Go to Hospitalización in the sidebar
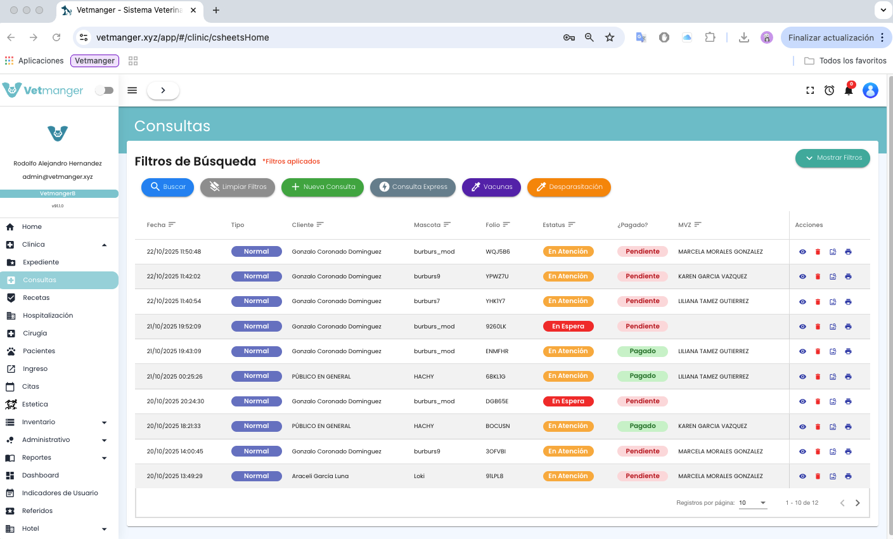The image size is (893, 539). coord(48,316)
